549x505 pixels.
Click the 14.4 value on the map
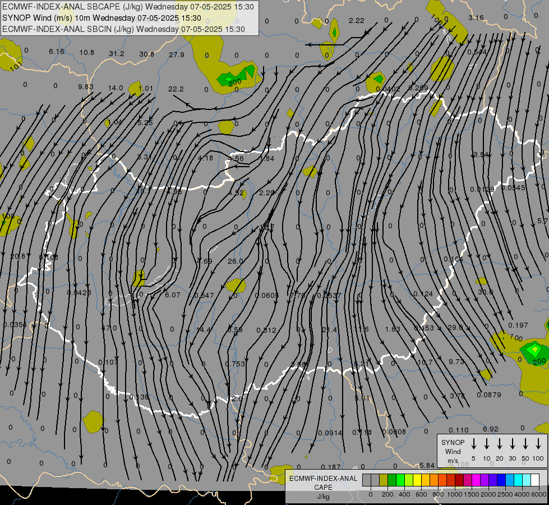204,329
